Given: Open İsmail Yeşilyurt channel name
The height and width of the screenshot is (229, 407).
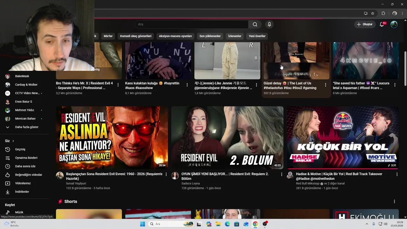Looking at the screenshot, I should coord(76,184).
